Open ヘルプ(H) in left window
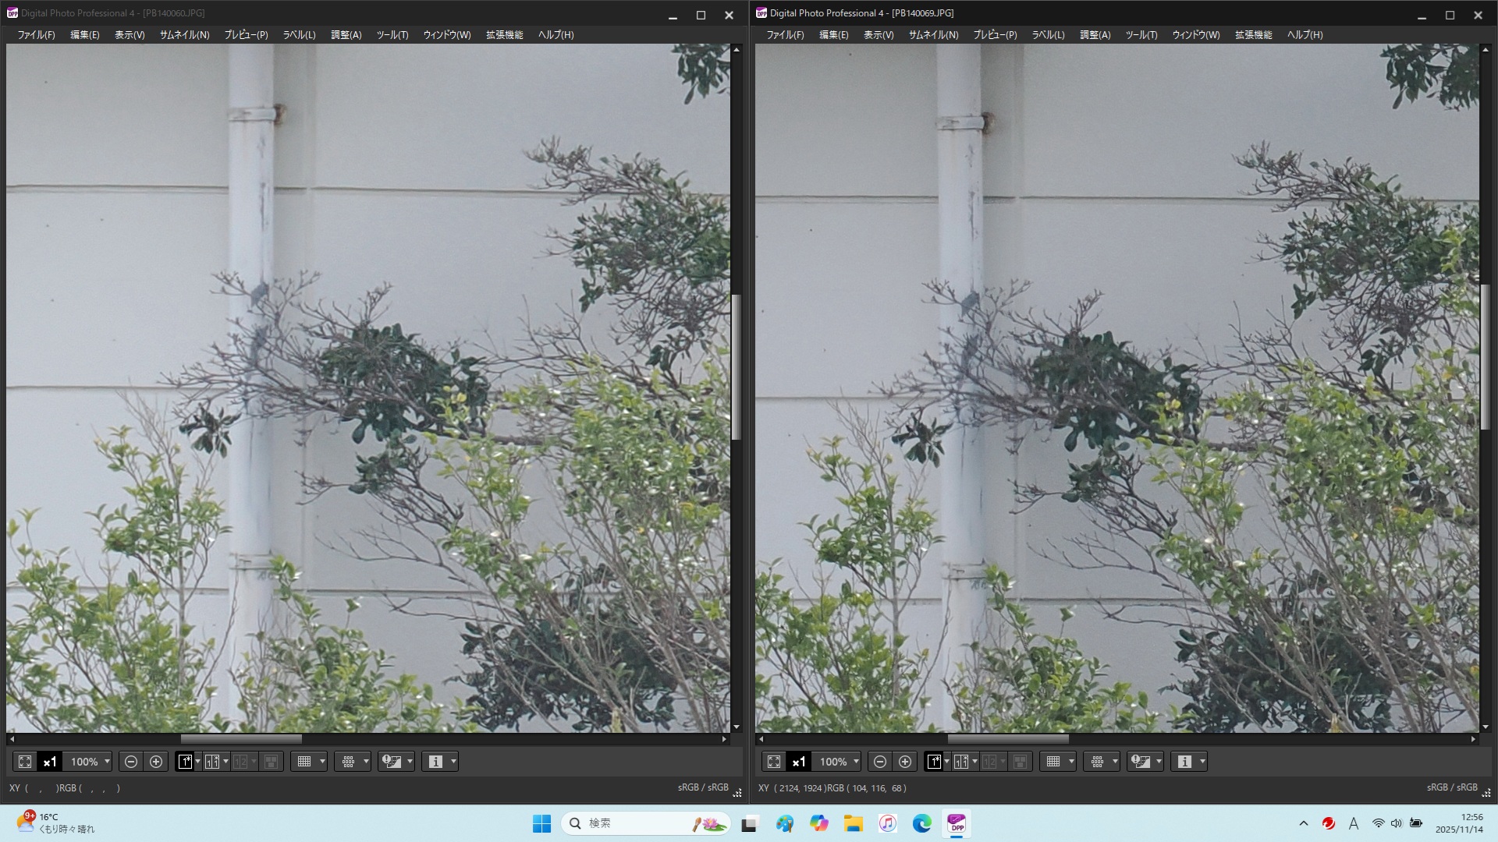Screen dimensions: 1498x842 coord(556,34)
